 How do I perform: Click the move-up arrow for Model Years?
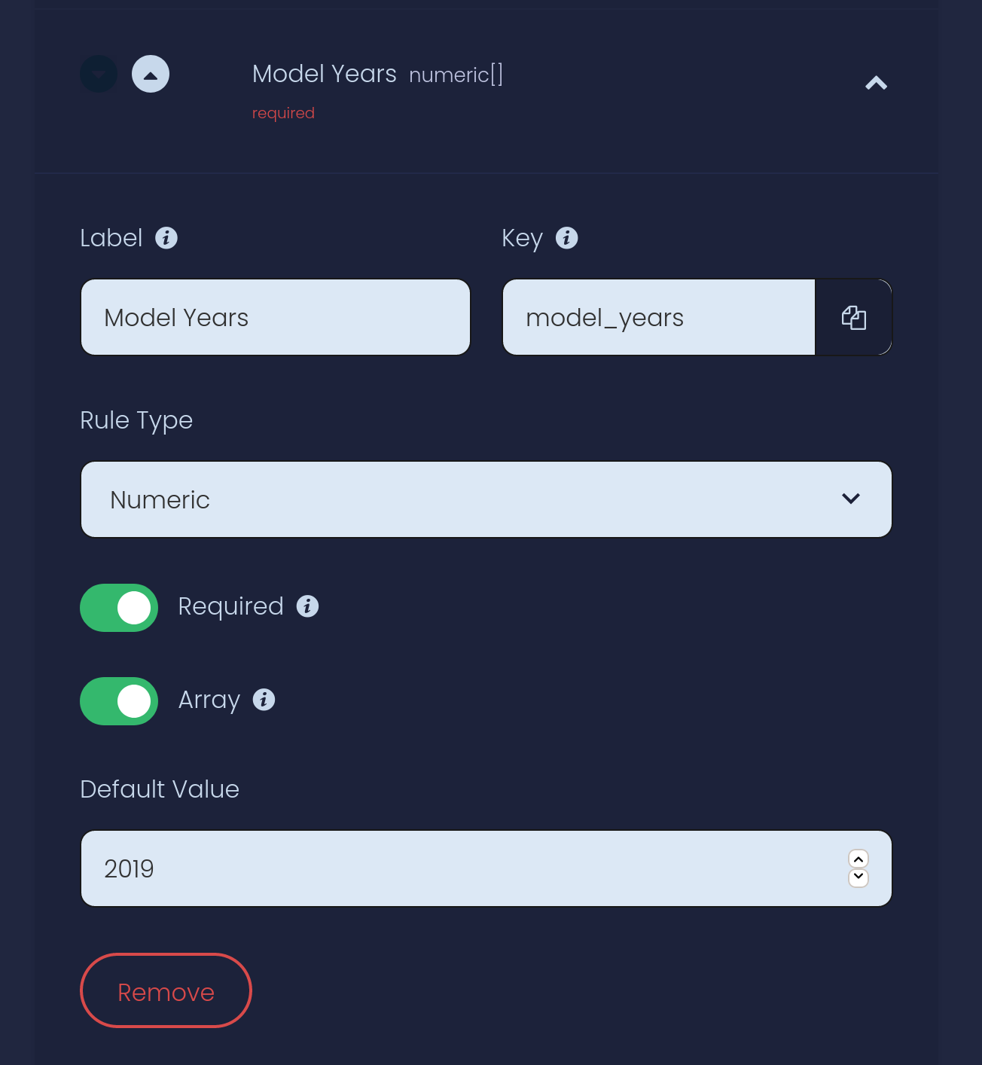tap(151, 74)
